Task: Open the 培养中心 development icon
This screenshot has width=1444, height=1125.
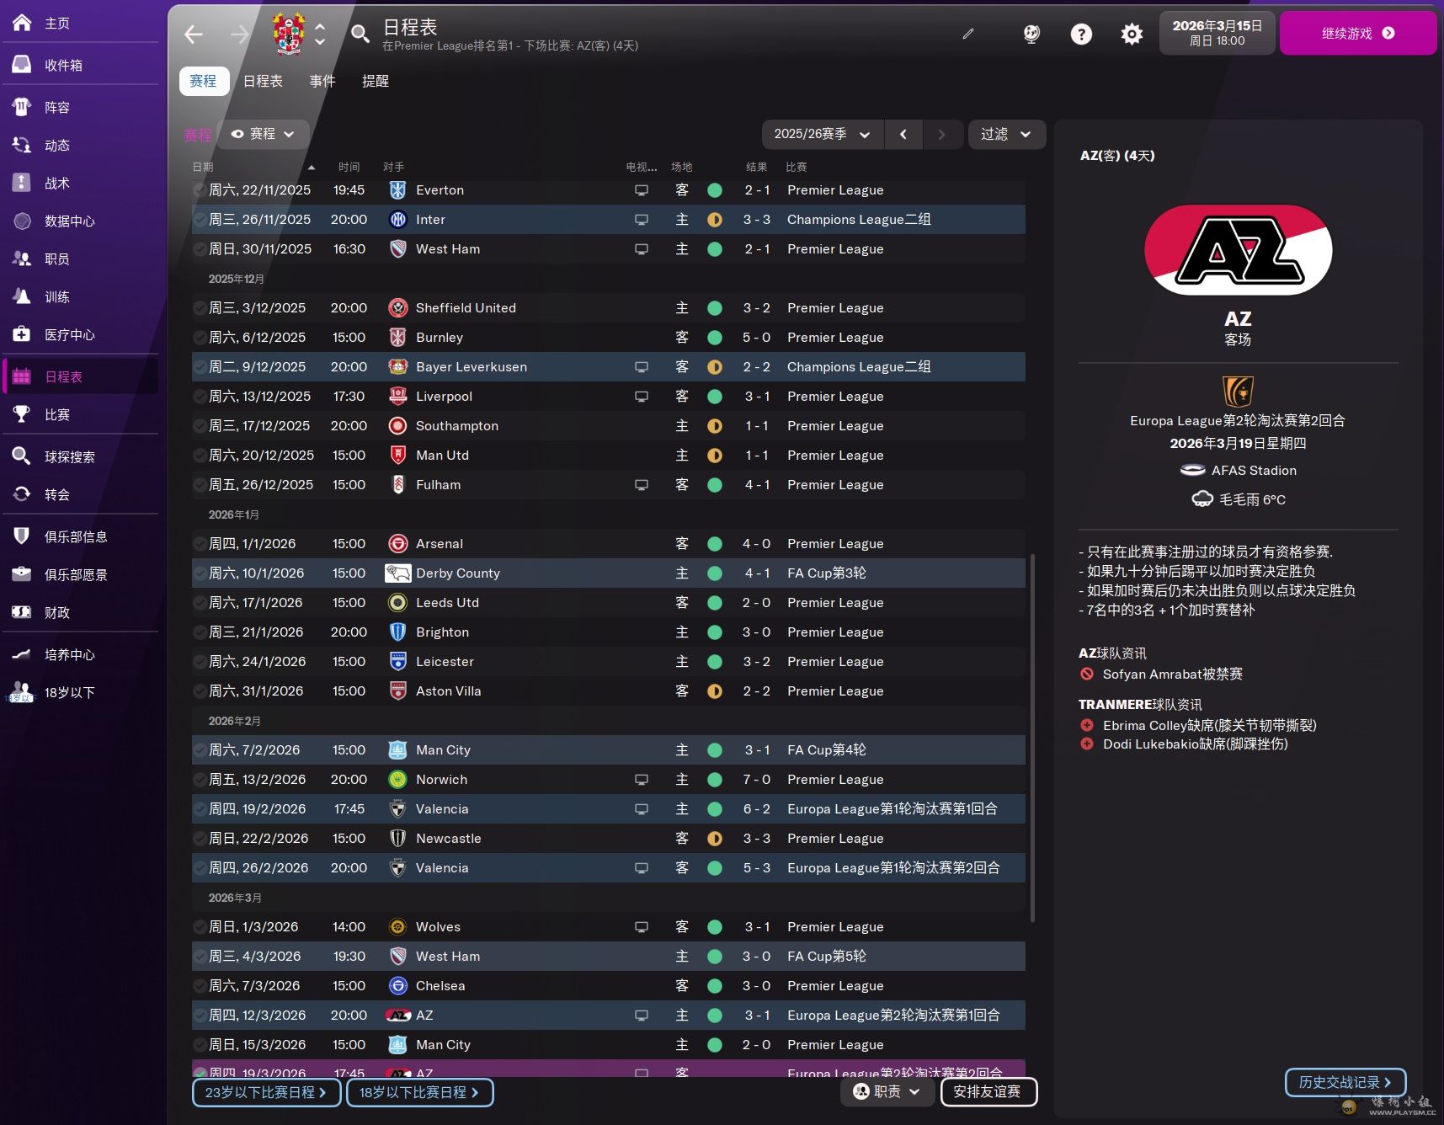Action: 22,654
